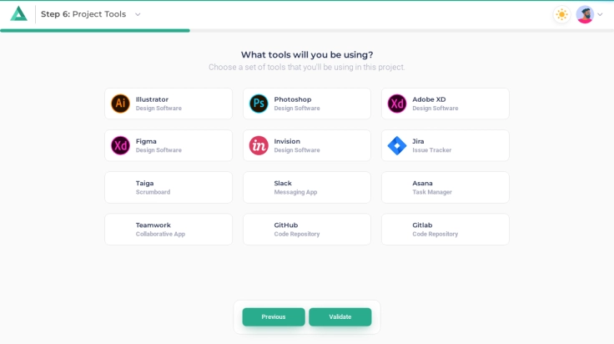Click the Jira diamond icon

397,145
